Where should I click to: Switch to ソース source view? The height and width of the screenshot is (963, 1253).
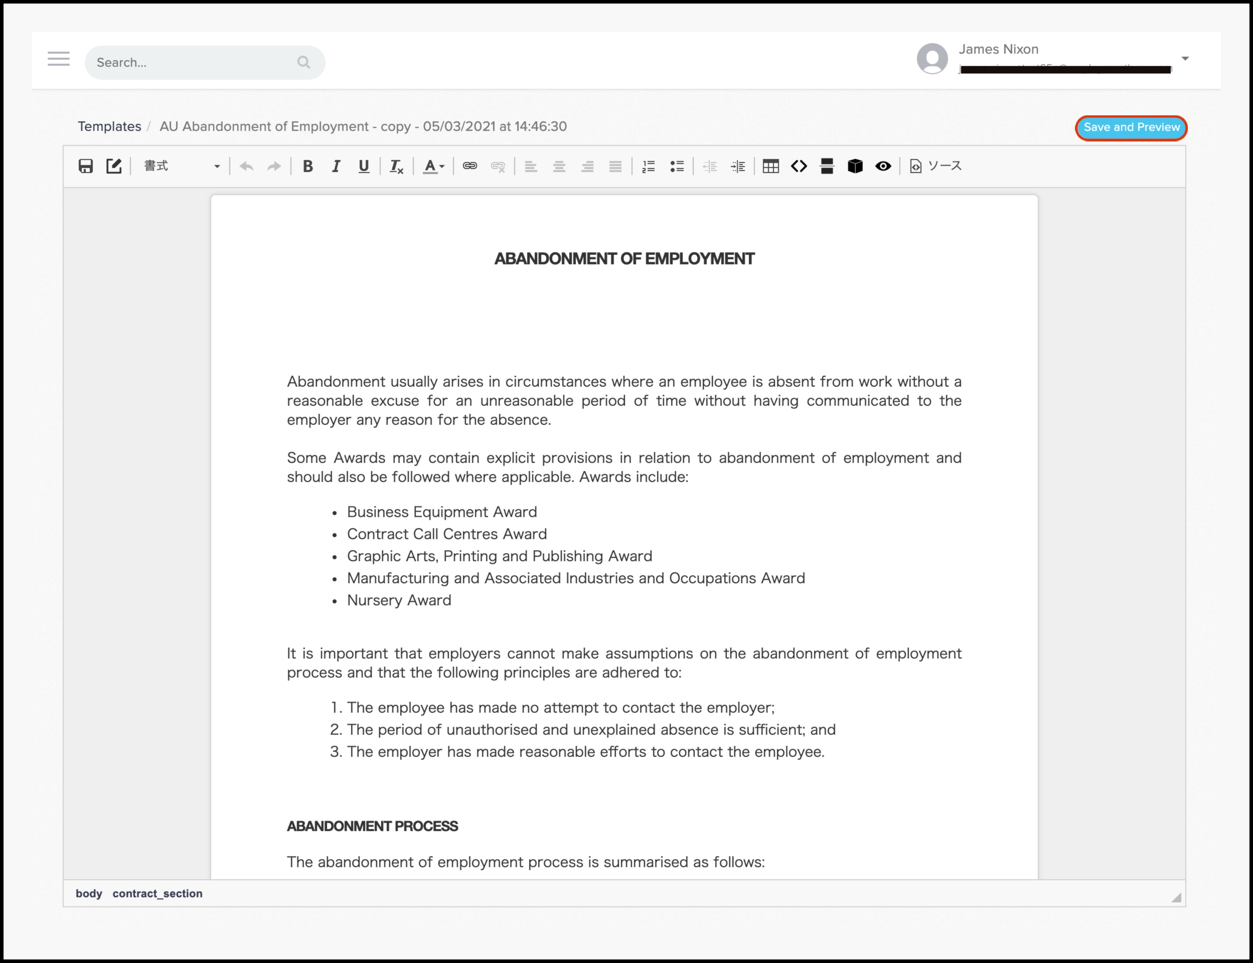935,166
